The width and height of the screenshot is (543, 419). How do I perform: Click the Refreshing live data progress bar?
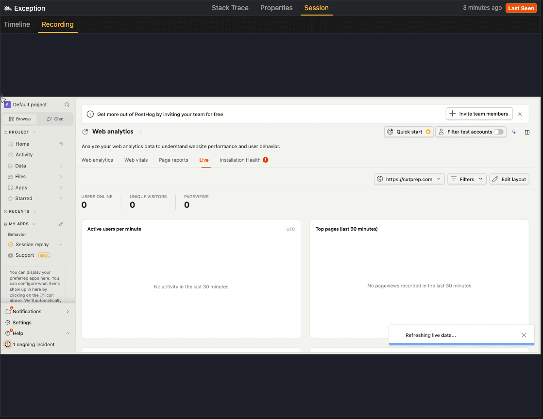(x=461, y=344)
